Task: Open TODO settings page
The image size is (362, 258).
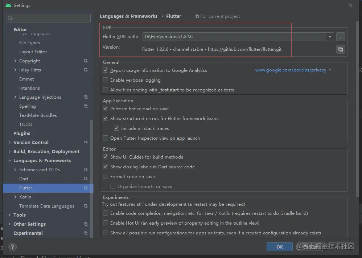Action: [26, 124]
